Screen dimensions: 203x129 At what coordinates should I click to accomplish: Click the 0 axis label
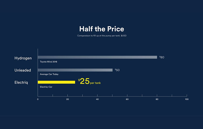[x=38, y=99]
